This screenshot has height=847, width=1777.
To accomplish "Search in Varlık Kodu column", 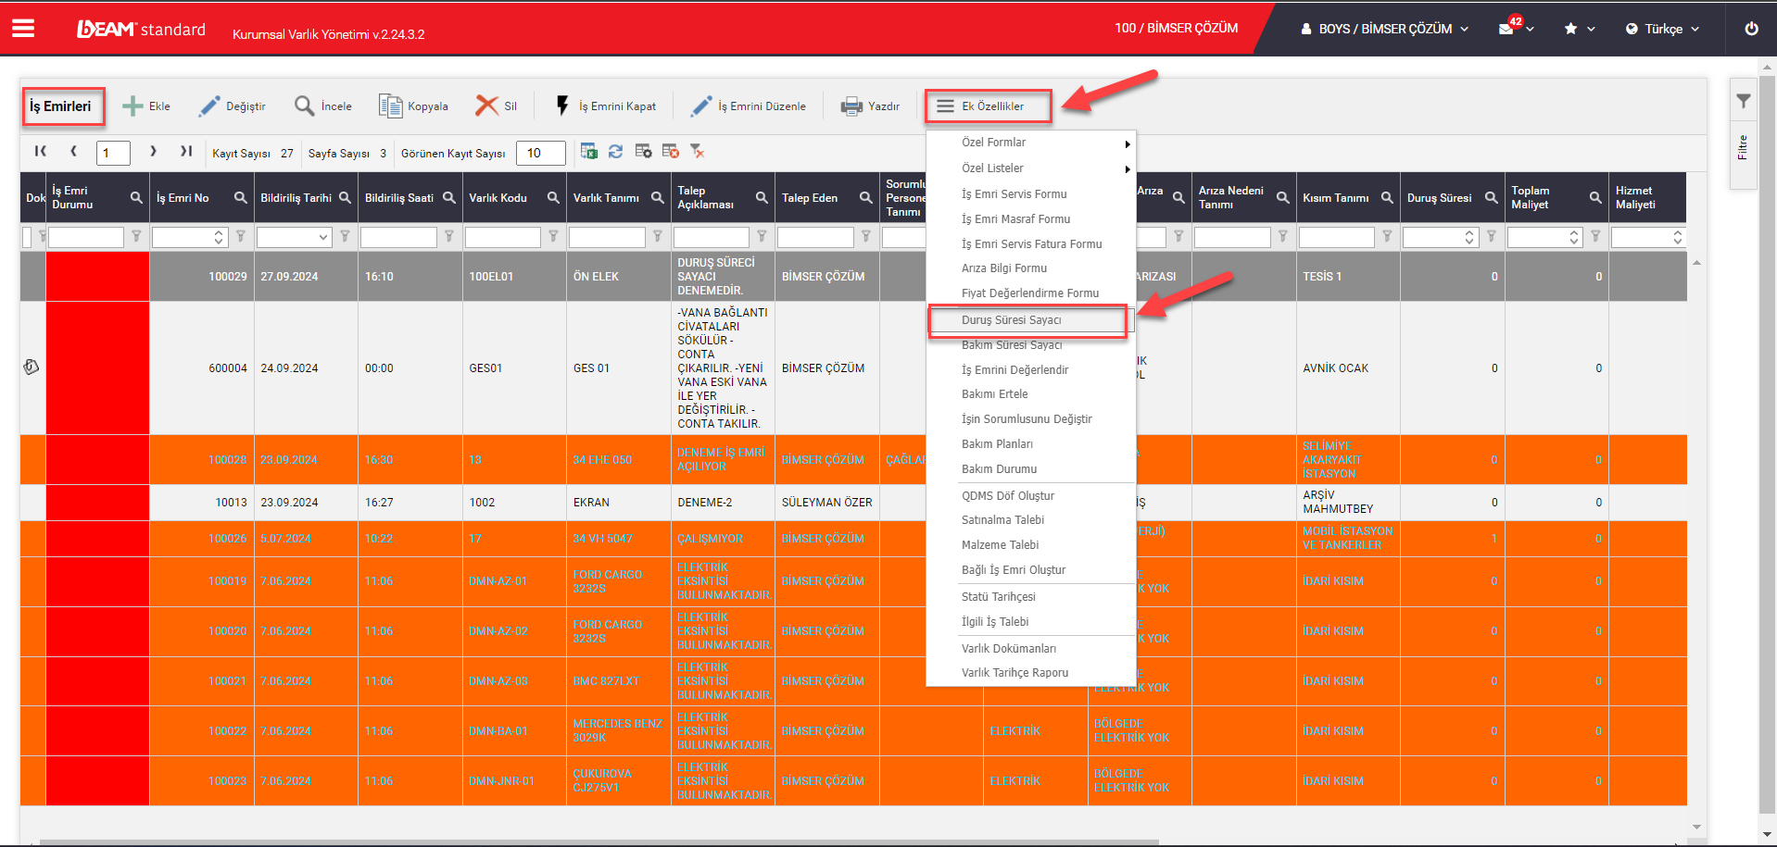I will point(553,197).
